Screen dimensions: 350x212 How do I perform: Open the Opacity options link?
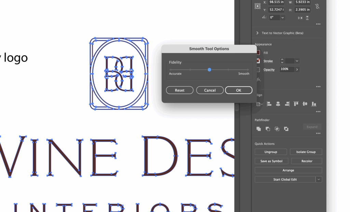pos(269,70)
